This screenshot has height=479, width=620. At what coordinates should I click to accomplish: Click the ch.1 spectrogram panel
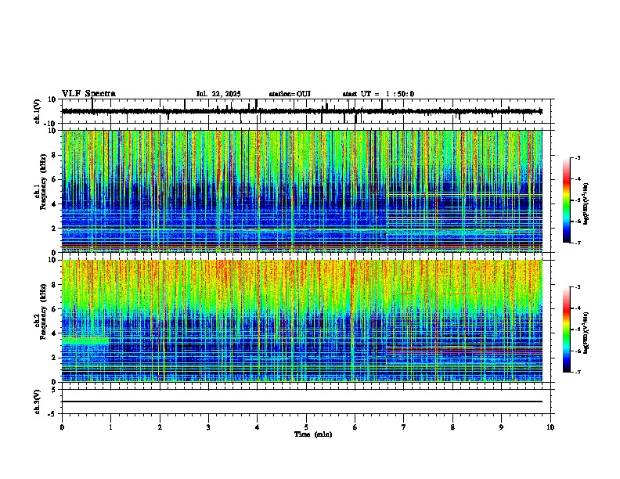coord(301,191)
